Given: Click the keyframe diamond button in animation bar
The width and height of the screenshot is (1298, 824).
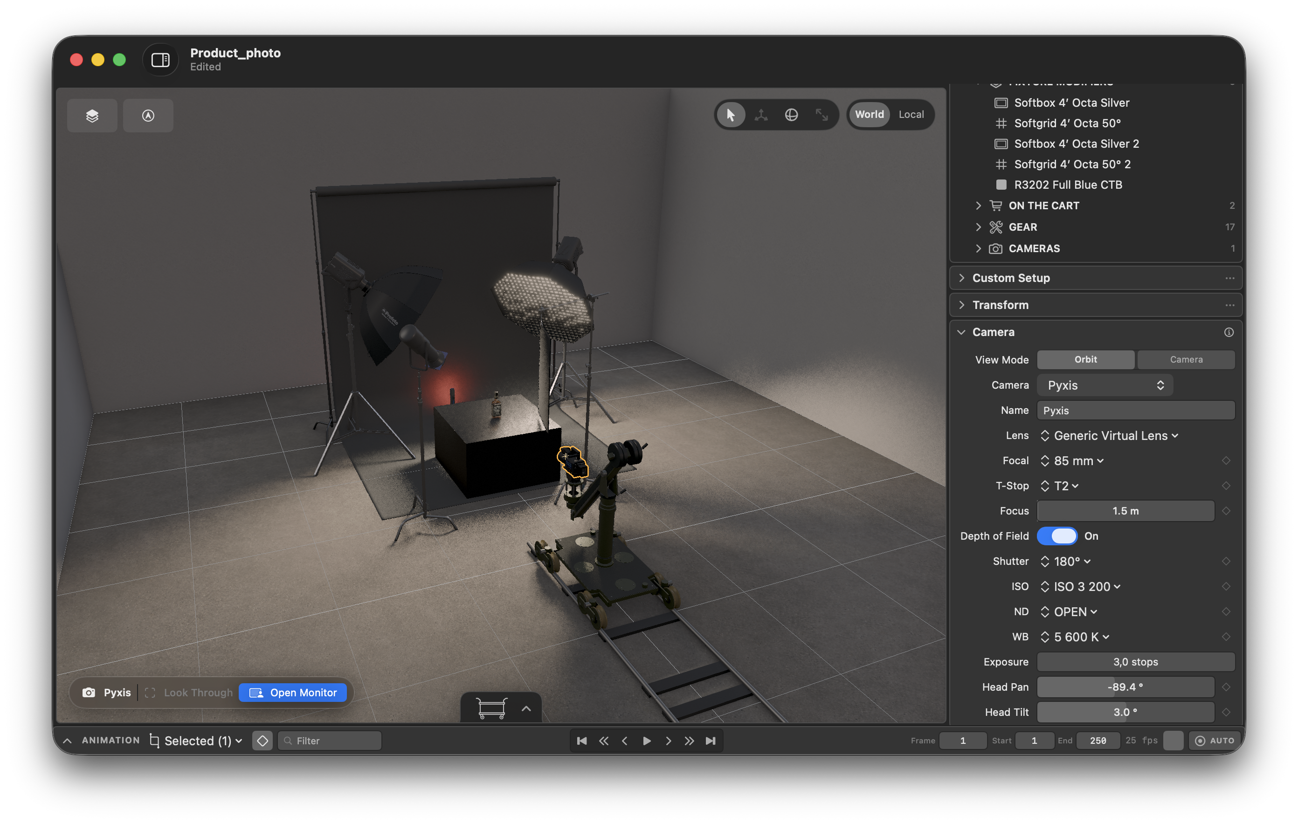Looking at the screenshot, I should pos(262,741).
